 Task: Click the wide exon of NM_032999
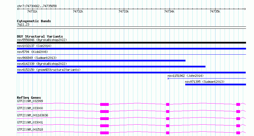pos(104,104)
